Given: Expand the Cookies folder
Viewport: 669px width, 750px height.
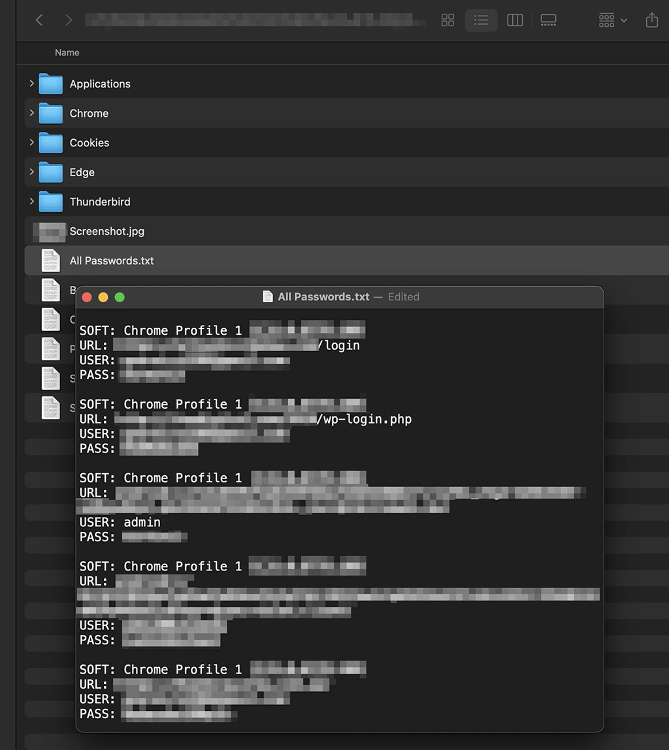Looking at the screenshot, I should coord(31,142).
